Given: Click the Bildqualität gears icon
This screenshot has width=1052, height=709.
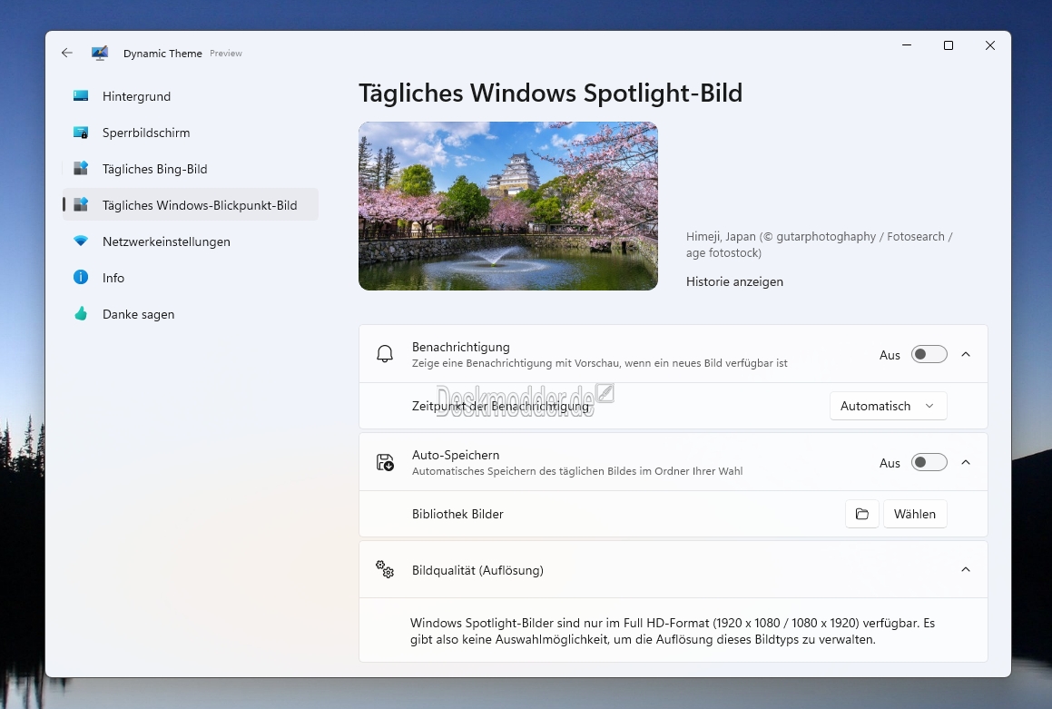Looking at the screenshot, I should click(x=385, y=569).
